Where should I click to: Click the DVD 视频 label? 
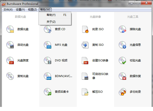[61, 60]
